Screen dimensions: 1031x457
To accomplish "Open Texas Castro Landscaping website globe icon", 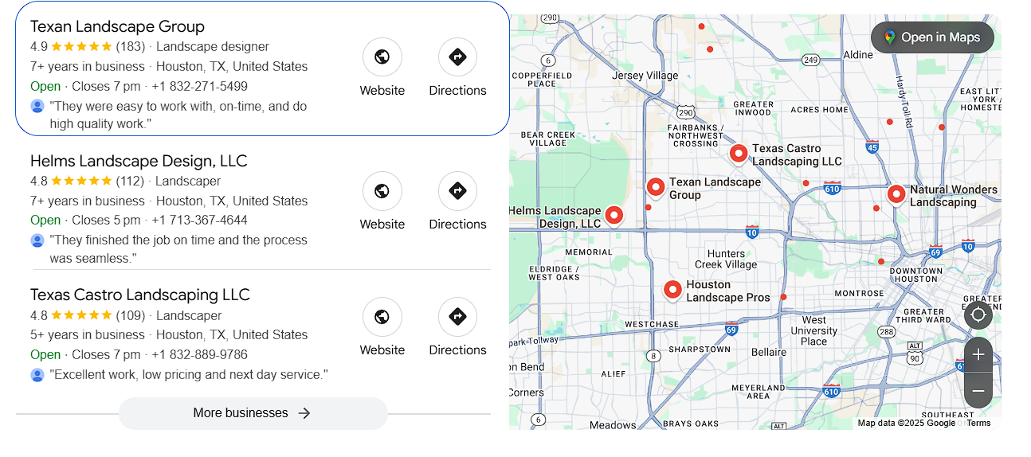I will pyautogui.click(x=382, y=316).
